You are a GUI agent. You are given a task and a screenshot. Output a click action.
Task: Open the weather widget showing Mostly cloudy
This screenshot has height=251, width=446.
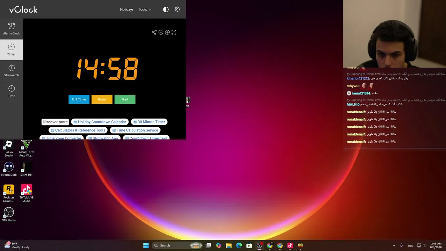point(17,245)
